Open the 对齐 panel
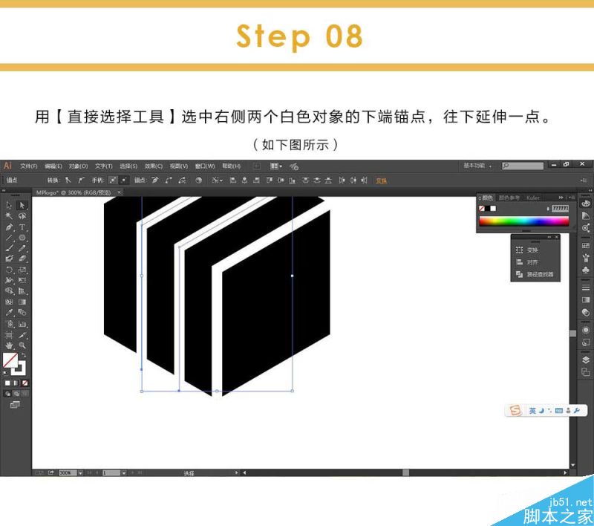This screenshot has width=594, height=526. [x=527, y=262]
